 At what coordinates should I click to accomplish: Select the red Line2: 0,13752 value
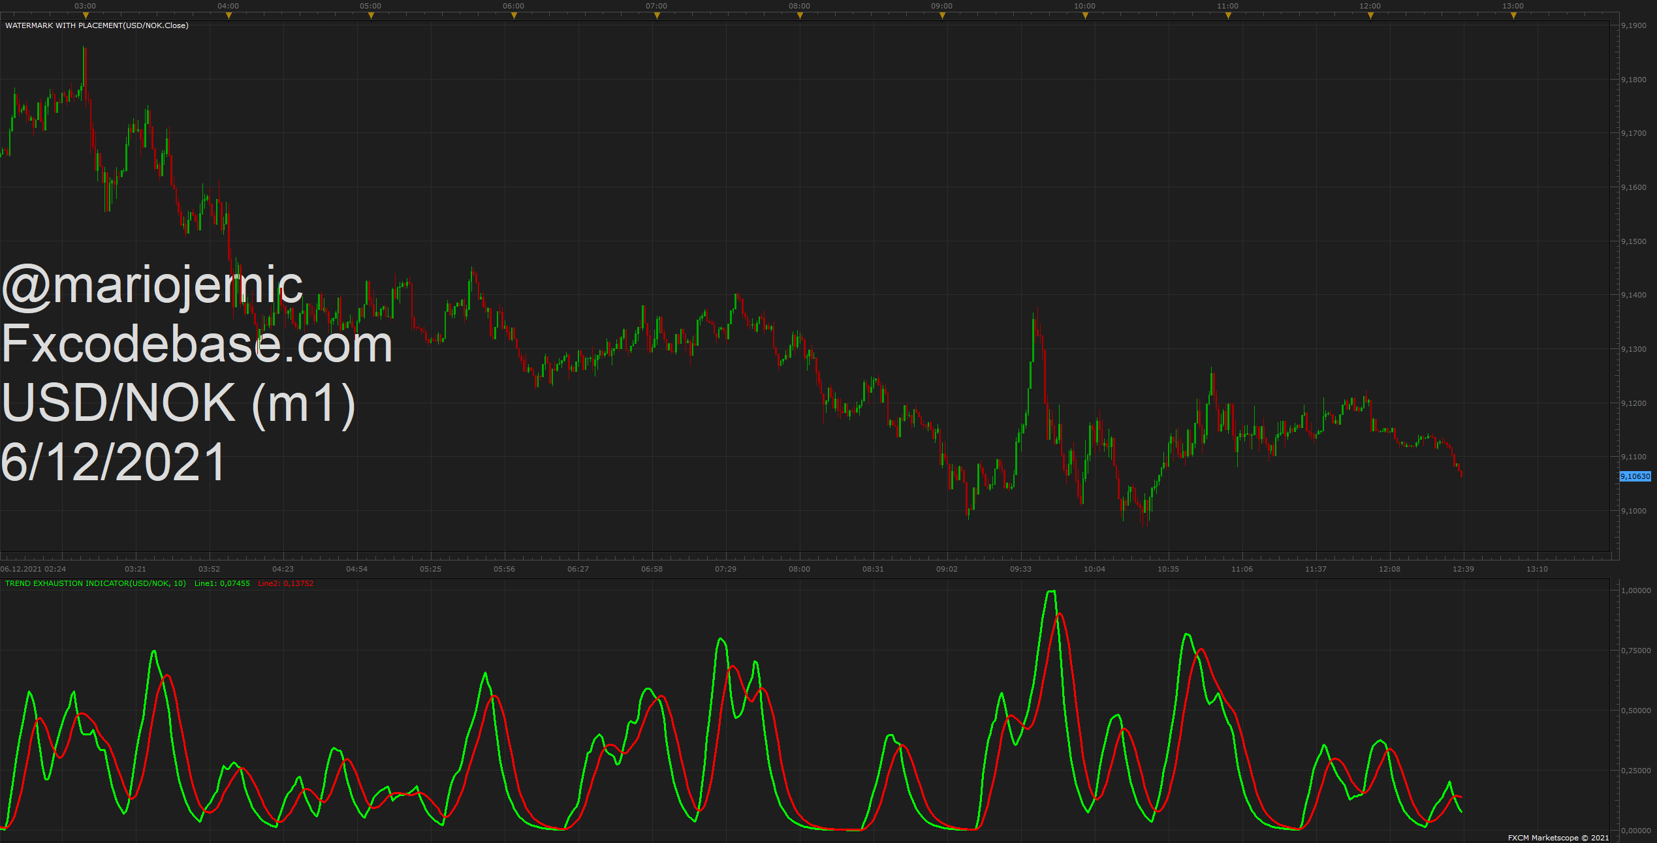pos(285,583)
